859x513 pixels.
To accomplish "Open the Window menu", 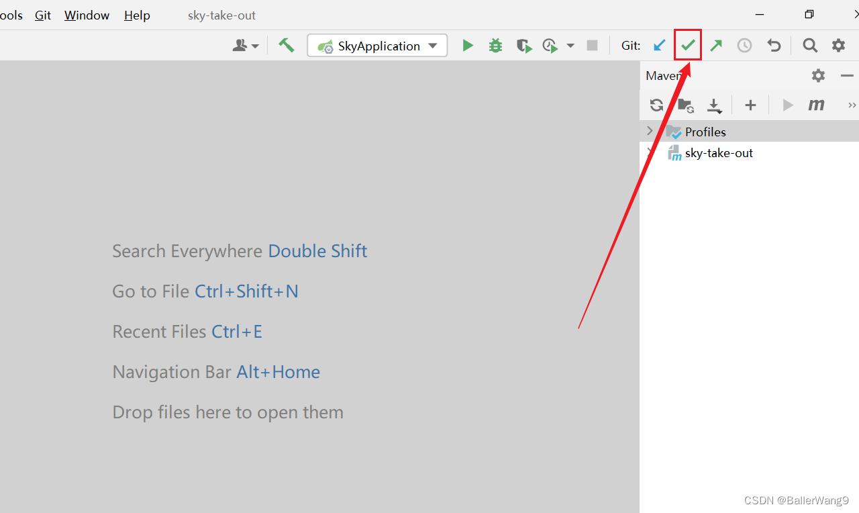I will click(87, 15).
